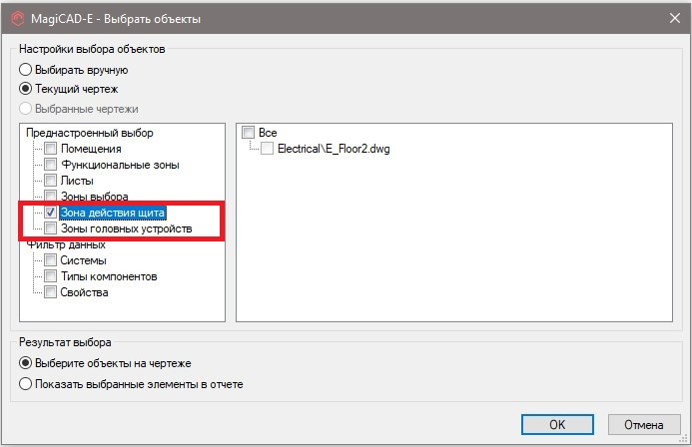The image size is (692, 447).
Task: Click the 'Отмена' cancel button
Action: pyautogui.click(x=643, y=424)
